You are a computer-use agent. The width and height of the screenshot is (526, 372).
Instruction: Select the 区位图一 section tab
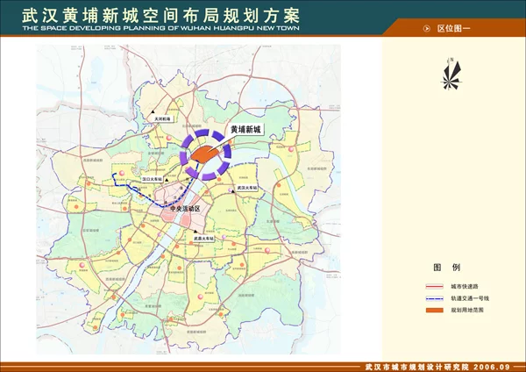[x=454, y=29]
